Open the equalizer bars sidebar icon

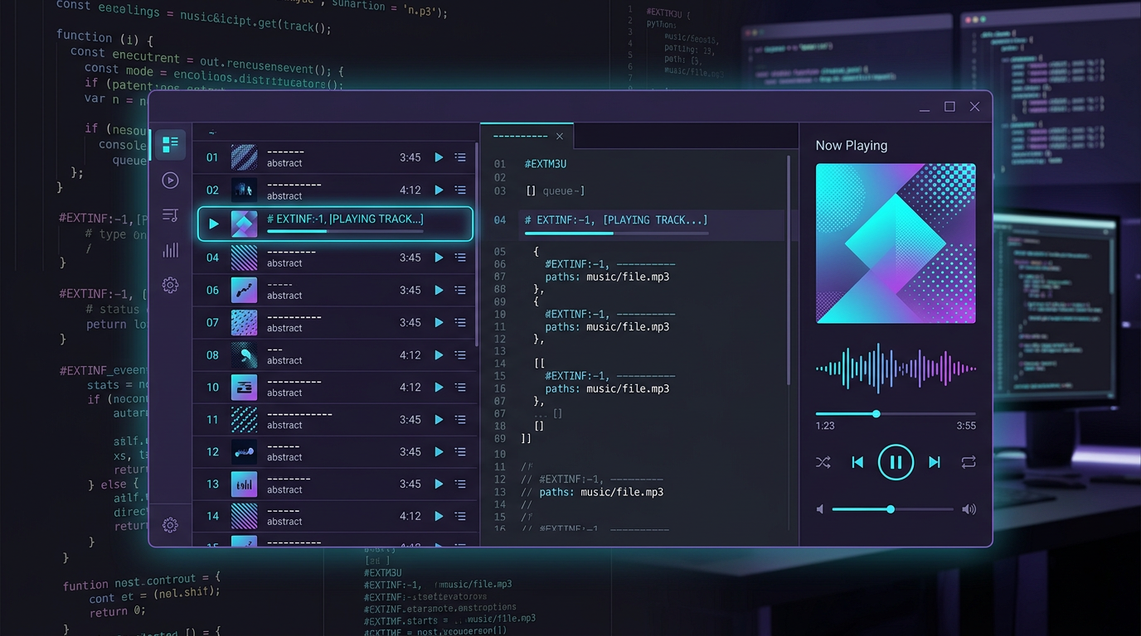click(x=170, y=250)
